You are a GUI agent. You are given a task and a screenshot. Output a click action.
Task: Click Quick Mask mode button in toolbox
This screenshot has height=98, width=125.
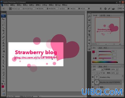[x=3, y=91]
